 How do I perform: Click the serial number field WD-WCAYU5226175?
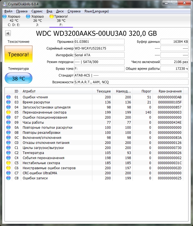click(x=99, y=48)
